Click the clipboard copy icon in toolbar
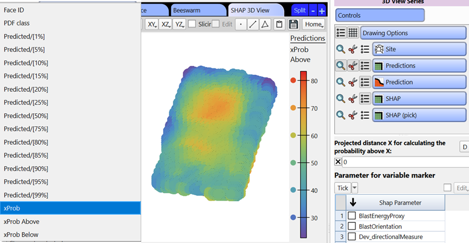This screenshot has width=469, height=243. 279,24
